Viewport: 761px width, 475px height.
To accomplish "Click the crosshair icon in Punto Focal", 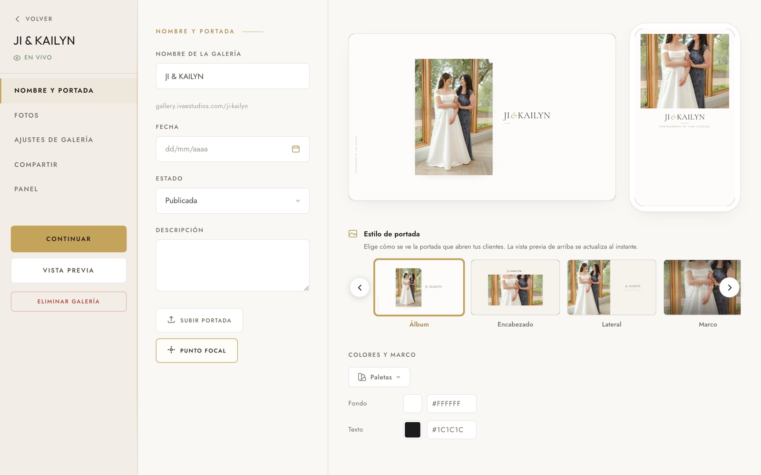I will 171,350.
